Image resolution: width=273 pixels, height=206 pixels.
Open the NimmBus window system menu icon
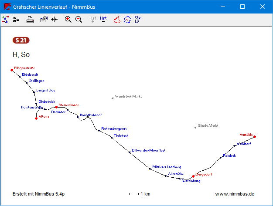point(7,7)
